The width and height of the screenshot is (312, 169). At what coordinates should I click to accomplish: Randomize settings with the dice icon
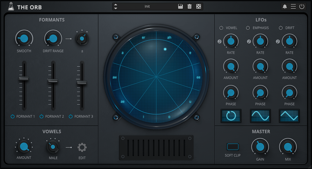point(199,6)
